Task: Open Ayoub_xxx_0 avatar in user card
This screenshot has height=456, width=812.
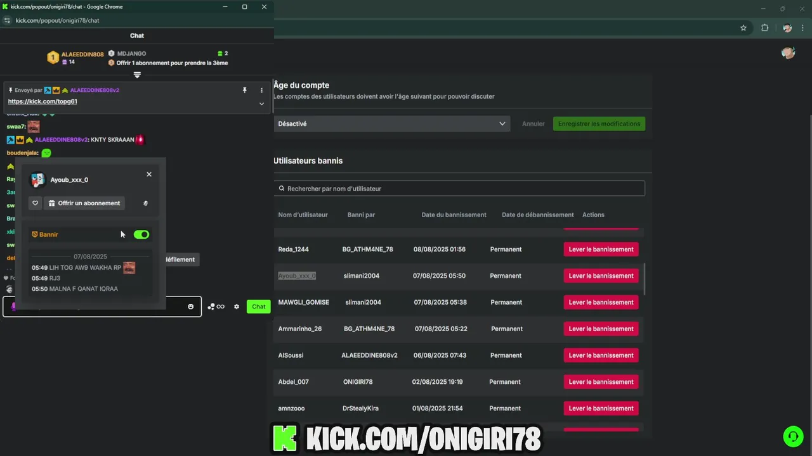Action: 37,180
